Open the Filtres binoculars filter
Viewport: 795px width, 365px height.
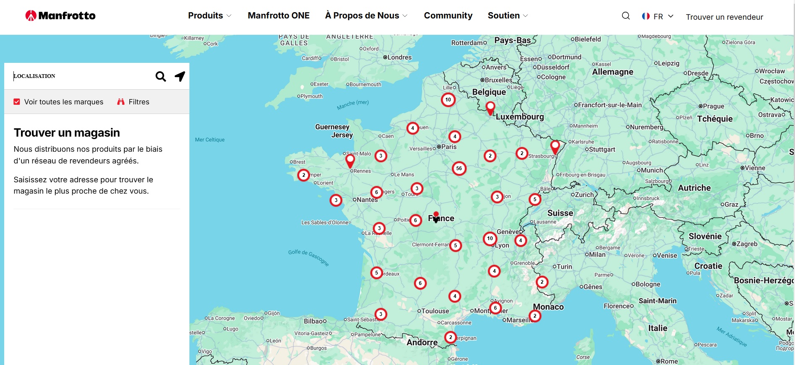pos(133,102)
